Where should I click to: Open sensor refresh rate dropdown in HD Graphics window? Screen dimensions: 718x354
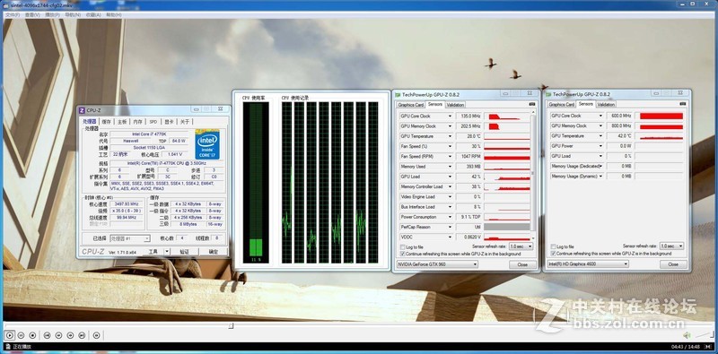(x=671, y=246)
